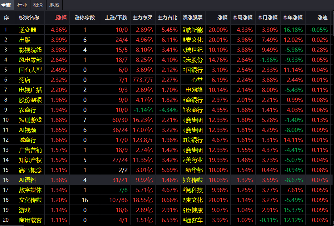The image size is (334, 226).
Task: Select the highlighted AI语料 sector
Action: pyautogui.click(x=28, y=180)
